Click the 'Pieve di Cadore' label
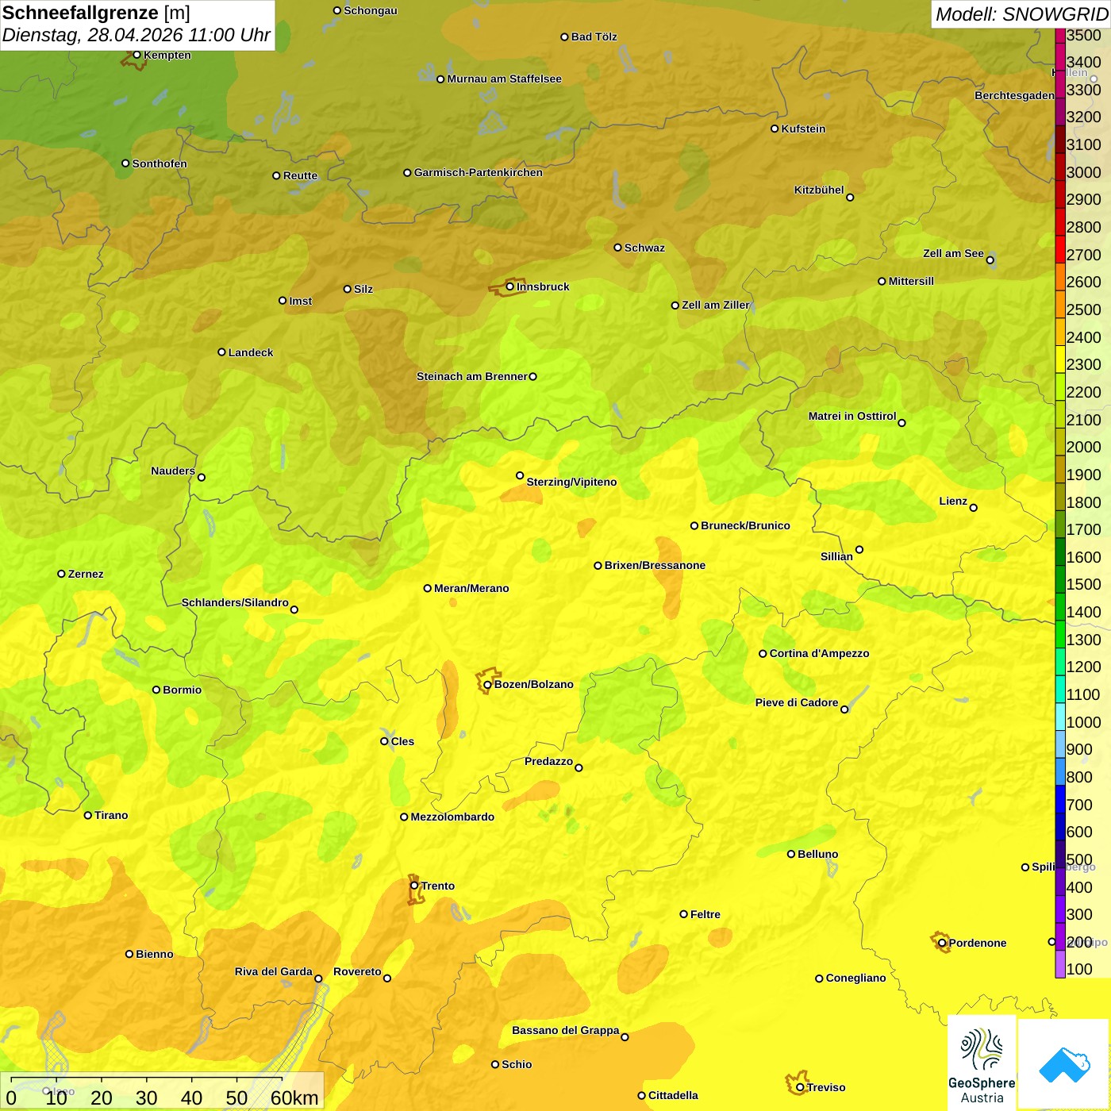 click(x=797, y=702)
